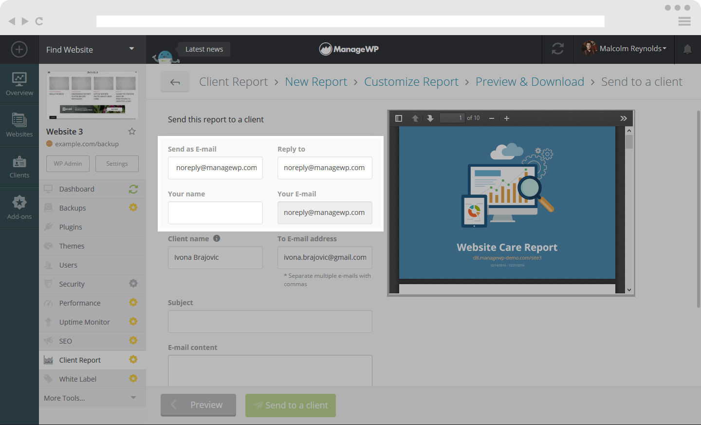701x425 pixels.
Task: Click PDF viewer scroll down arrow
Action: click(x=629, y=290)
